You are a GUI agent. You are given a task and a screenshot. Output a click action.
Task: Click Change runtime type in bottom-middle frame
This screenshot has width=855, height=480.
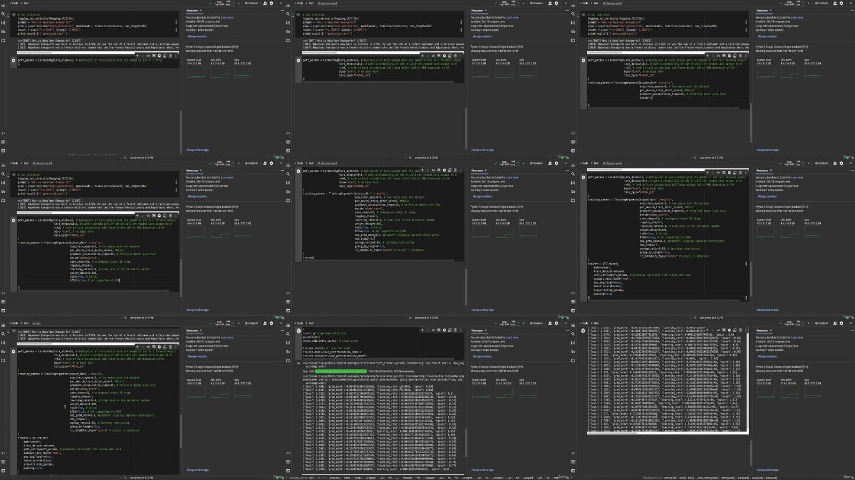coord(483,470)
